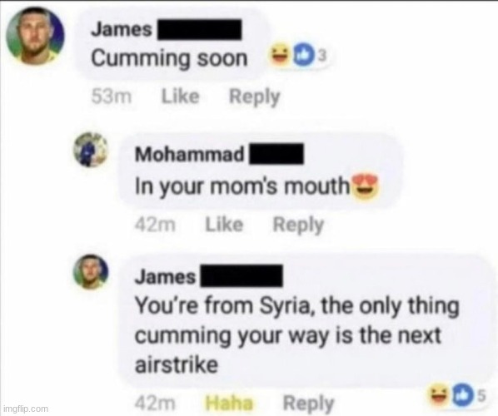
Task: Like the "Cumming soon" comment
Action: (x=181, y=97)
